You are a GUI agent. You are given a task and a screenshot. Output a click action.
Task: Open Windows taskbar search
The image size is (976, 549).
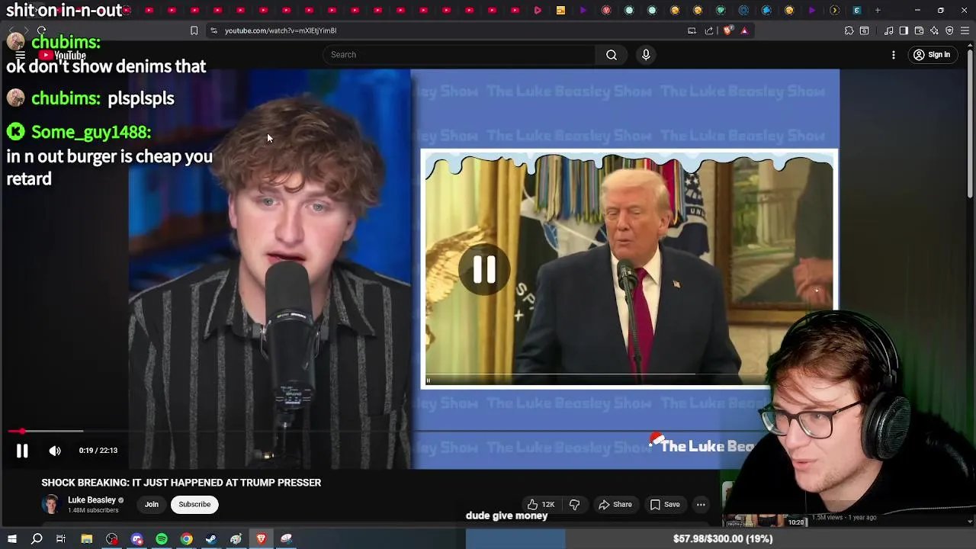click(x=37, y=539)
